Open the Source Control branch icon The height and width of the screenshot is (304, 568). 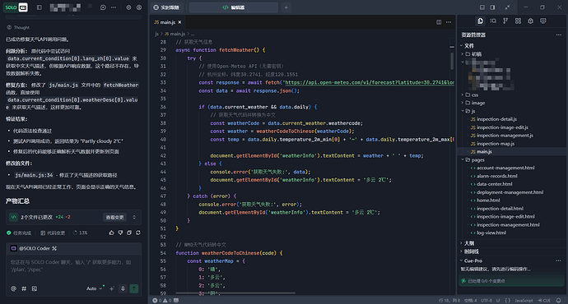(x=505, y=21)
